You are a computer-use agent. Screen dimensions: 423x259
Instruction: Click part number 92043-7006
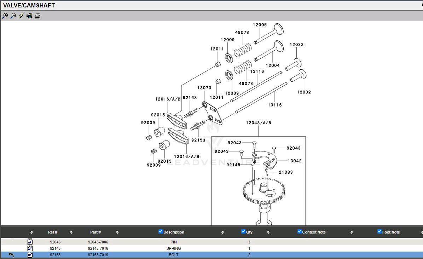pyautogui.click(x=98, y=242)
